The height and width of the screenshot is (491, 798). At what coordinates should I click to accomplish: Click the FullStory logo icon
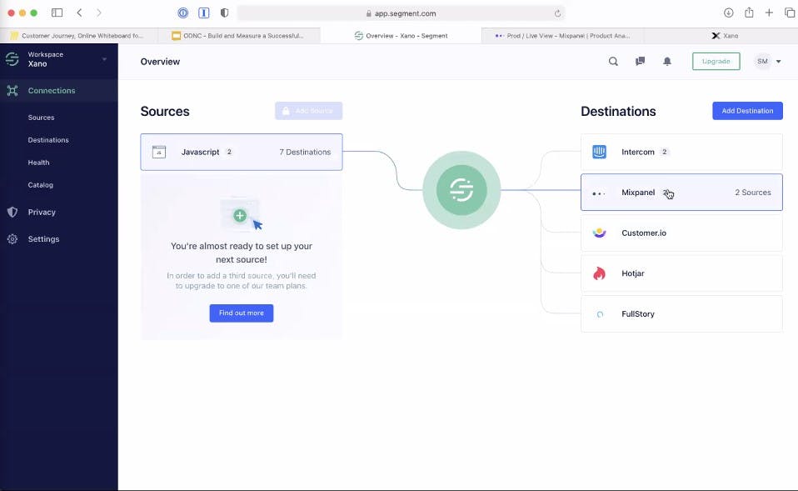pos(600,314)
